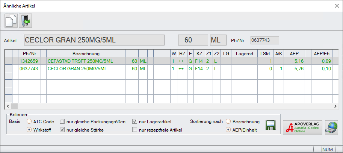
Task: Click the Bezeichnung column header
Action: (x=86, y=54)
